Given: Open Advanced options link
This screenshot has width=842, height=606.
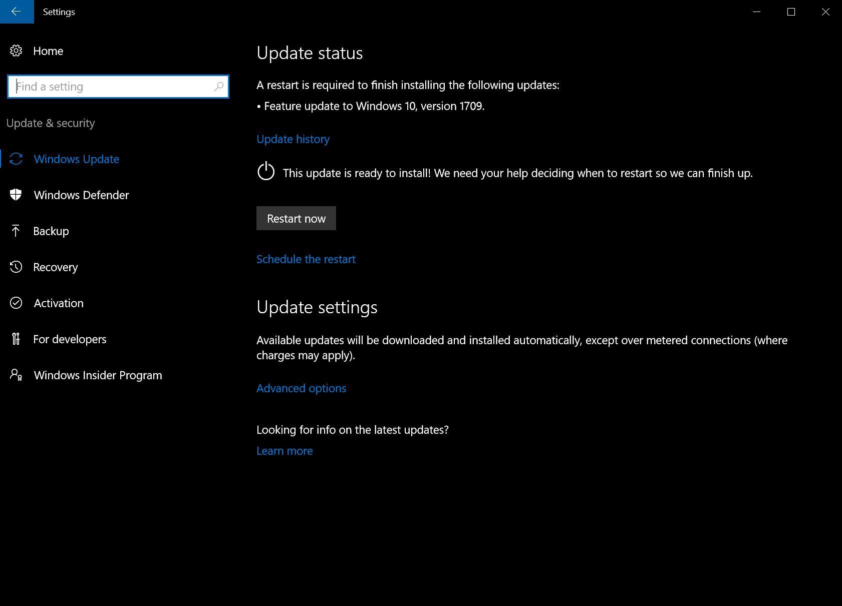Looking at the screenshot, I should point(301,388).
